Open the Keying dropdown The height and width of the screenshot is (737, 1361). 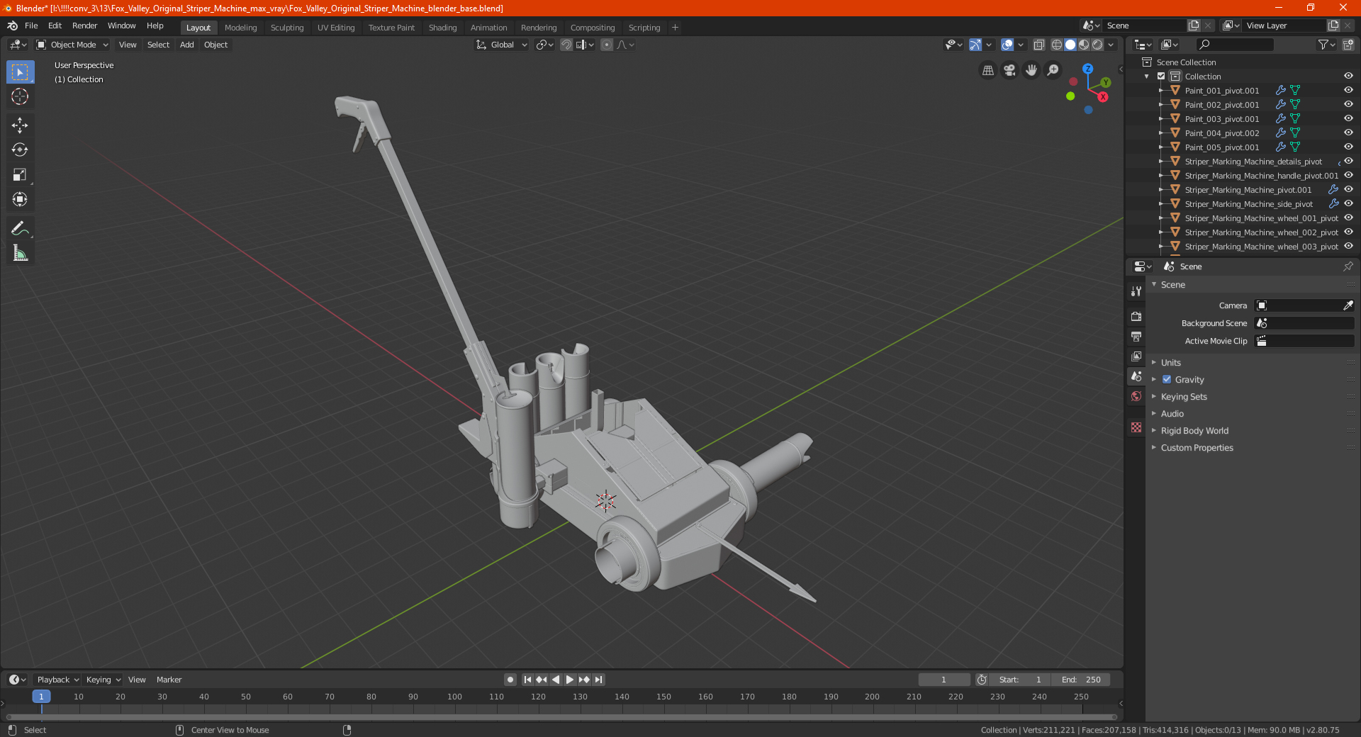pos(103,680)
